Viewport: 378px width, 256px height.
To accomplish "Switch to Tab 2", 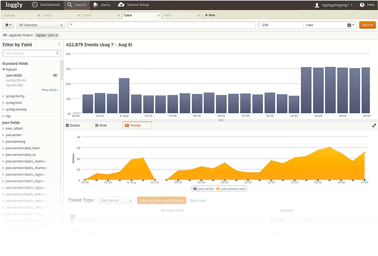I will 62,15.
